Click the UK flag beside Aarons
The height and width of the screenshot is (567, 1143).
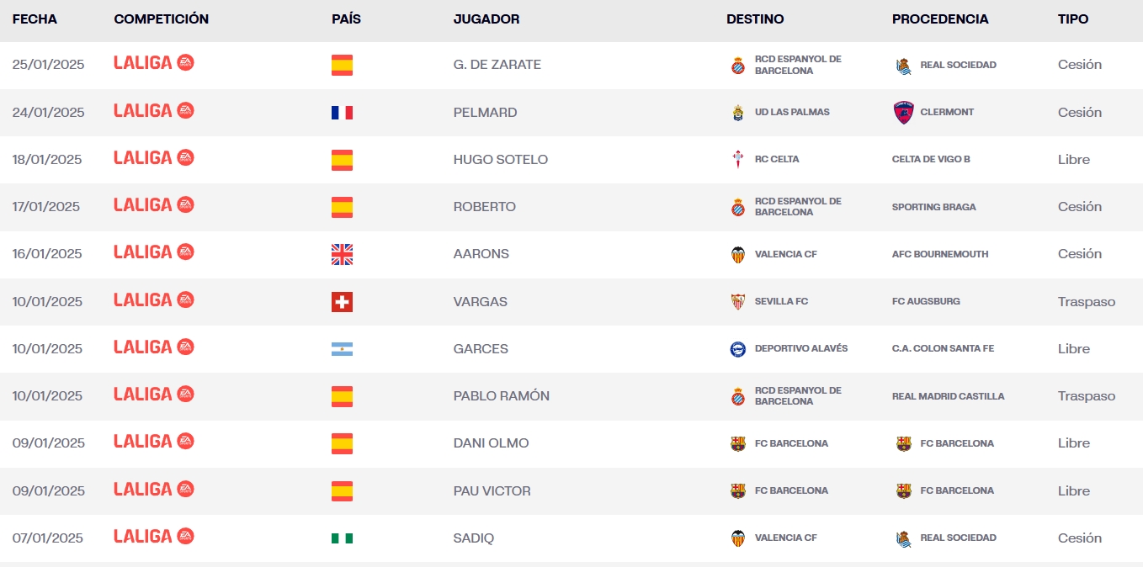click(x=342, y=254)
